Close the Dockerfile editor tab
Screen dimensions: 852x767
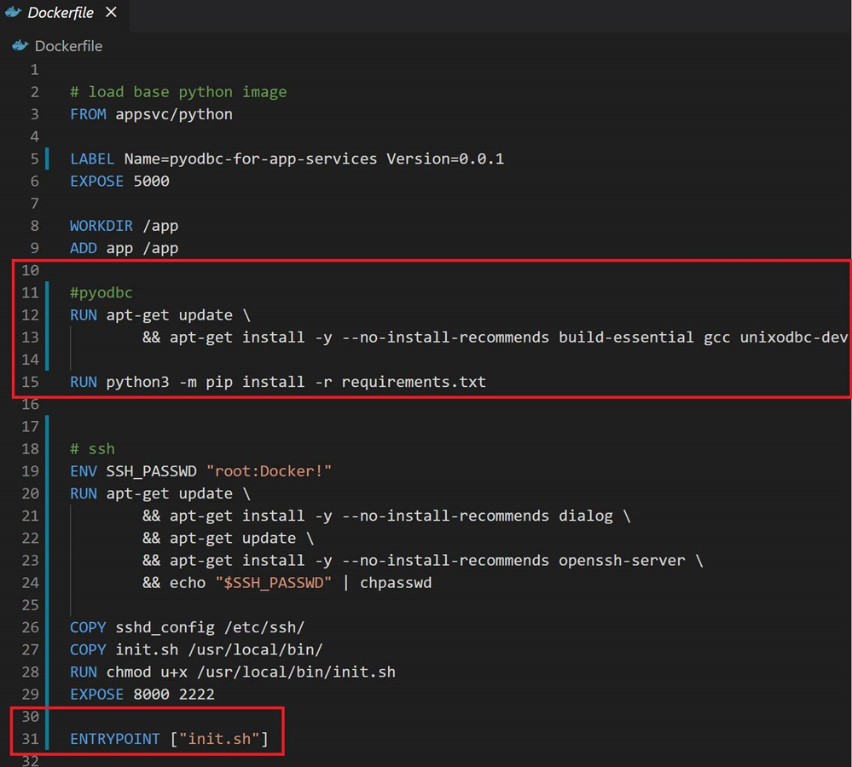111,12
